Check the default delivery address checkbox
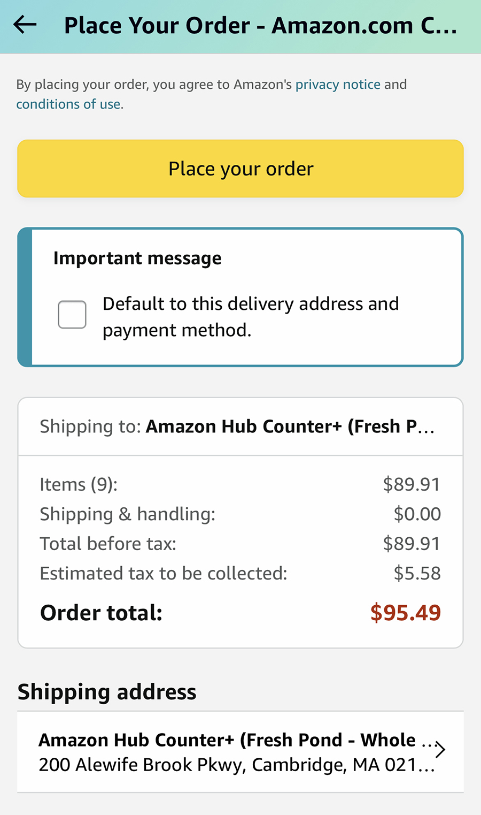The height and width of the screenshot is (815, 481). tap(72, 315)
